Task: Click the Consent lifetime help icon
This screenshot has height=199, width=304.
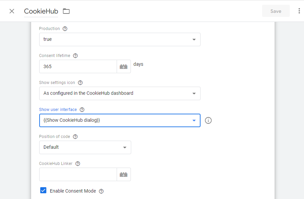Action: tap(75, 55)
